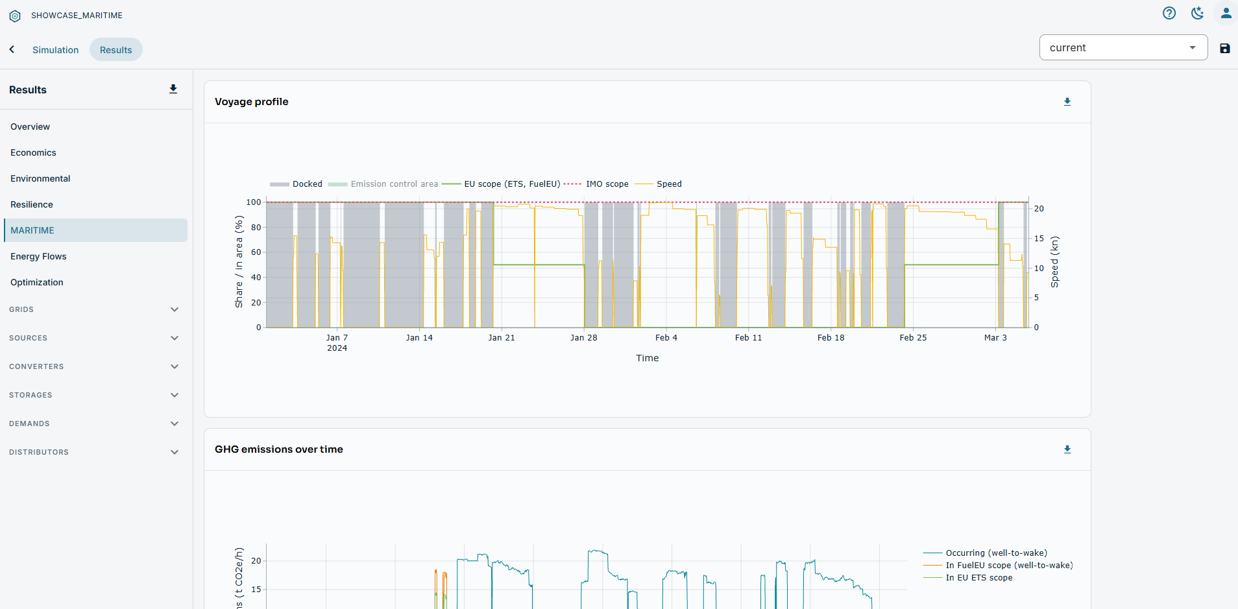Screen dimensions: 1238x609
Task: Open the current scenario dropdown
Action: point(1123,47)
